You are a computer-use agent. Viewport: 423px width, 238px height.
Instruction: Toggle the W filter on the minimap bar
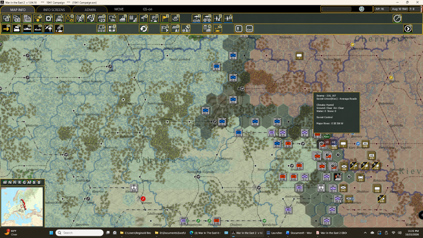[4, 182]
